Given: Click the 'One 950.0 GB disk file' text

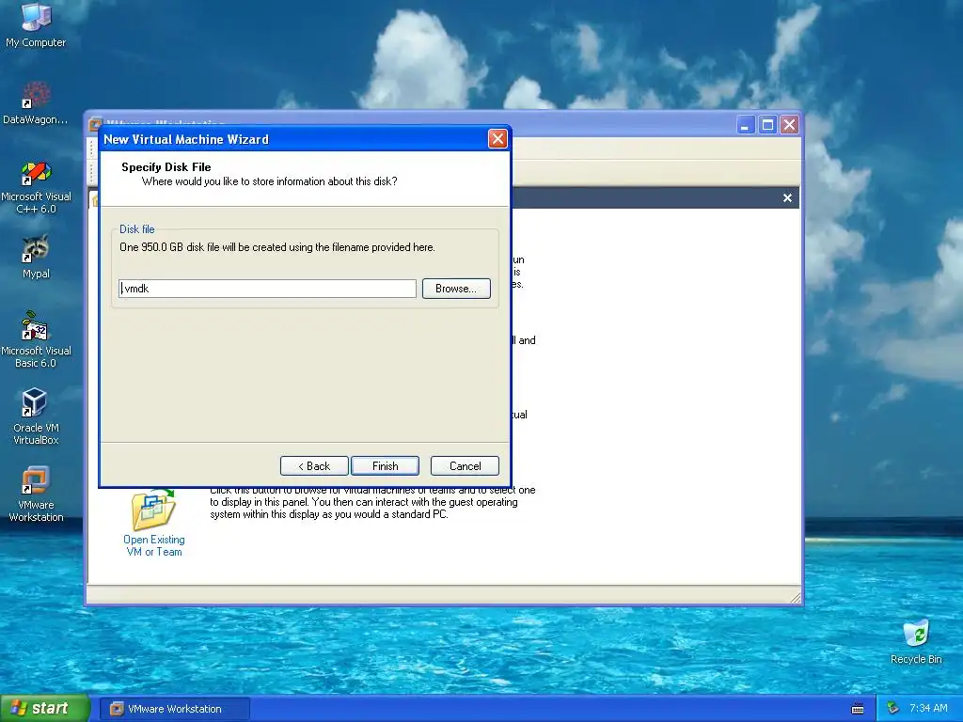Looking at the screenshot, I should pyautogui.click(x=277, y=247).
